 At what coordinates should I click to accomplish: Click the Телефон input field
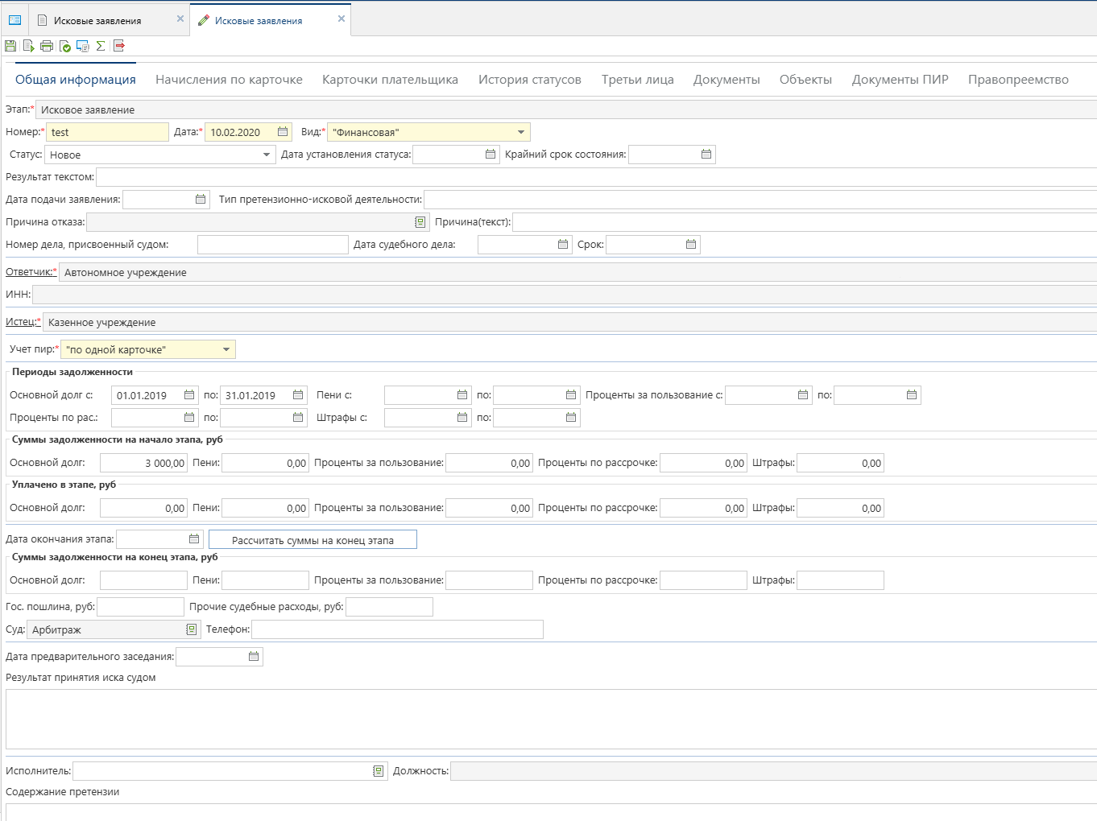pos(398,629)
